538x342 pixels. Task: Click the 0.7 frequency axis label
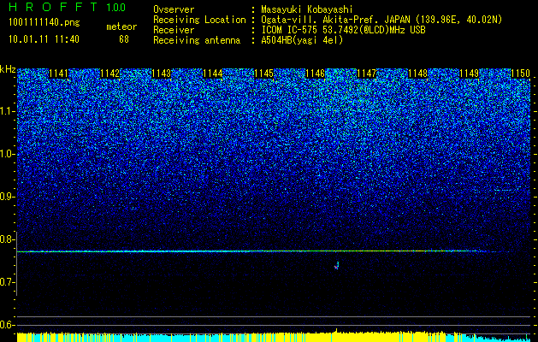click(x=8, y=282)
